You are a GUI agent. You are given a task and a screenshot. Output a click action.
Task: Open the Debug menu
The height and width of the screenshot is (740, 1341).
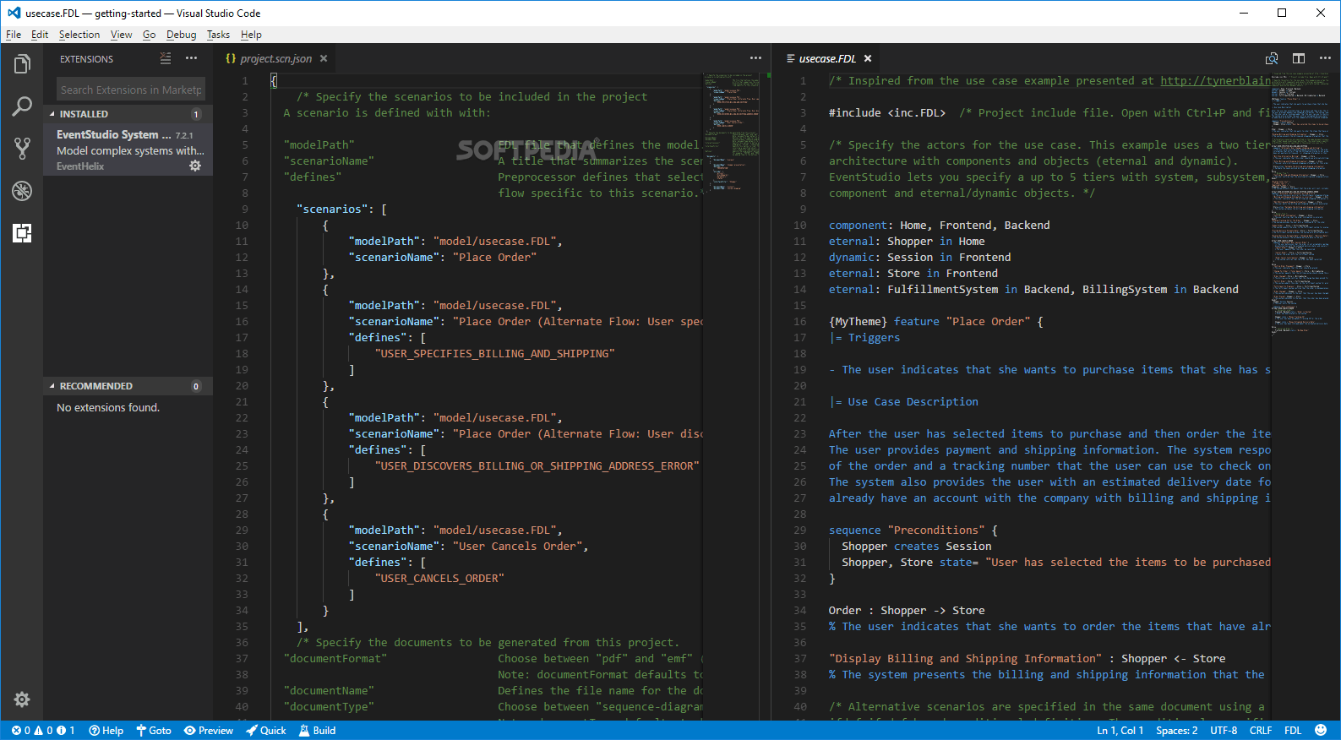coord(181,35)
